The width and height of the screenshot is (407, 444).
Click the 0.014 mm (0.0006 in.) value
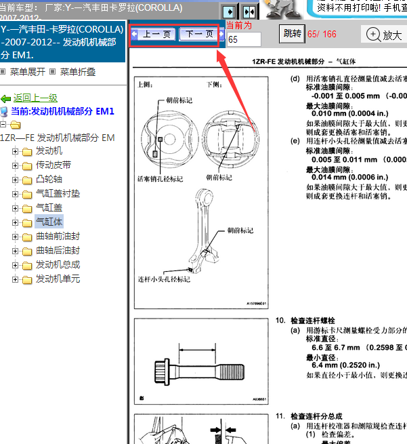(350, 177)
